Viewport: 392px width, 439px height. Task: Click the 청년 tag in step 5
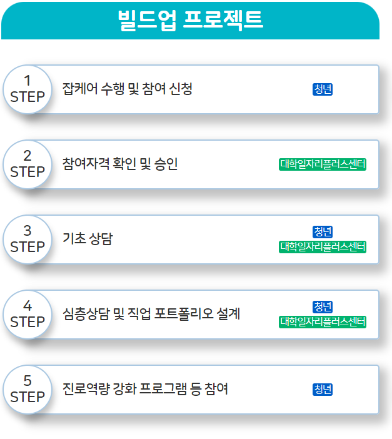(323, 390)
